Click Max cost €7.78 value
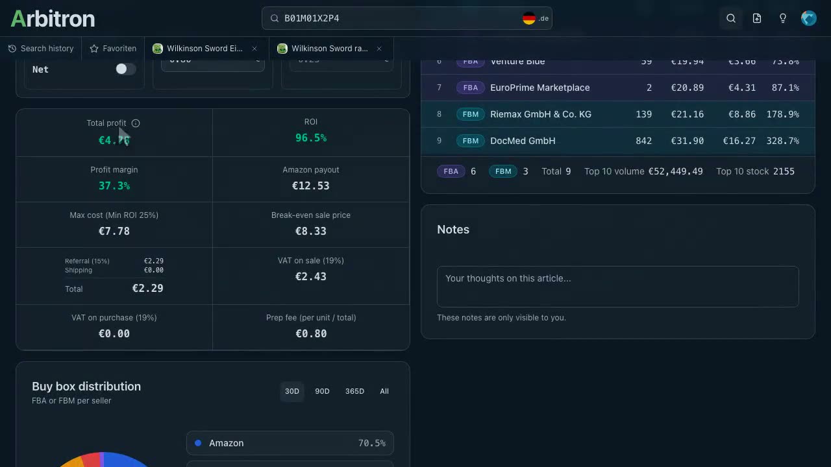 tap(114, 231)
